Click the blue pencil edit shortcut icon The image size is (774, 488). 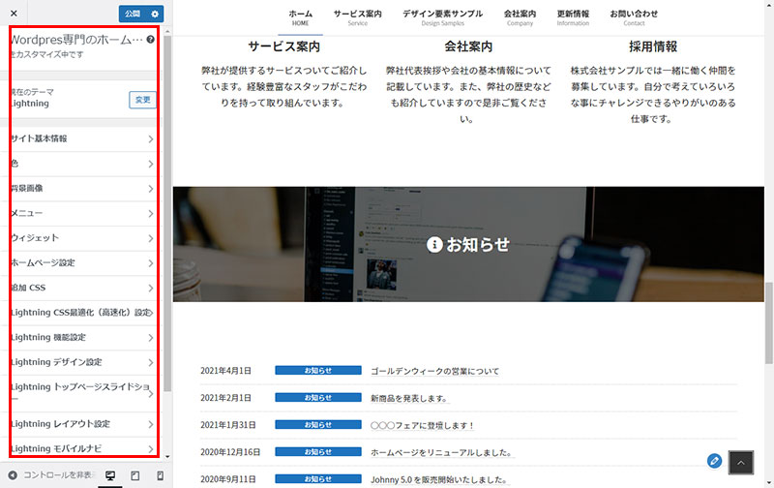pyautogui.click(x=714, y=462)
